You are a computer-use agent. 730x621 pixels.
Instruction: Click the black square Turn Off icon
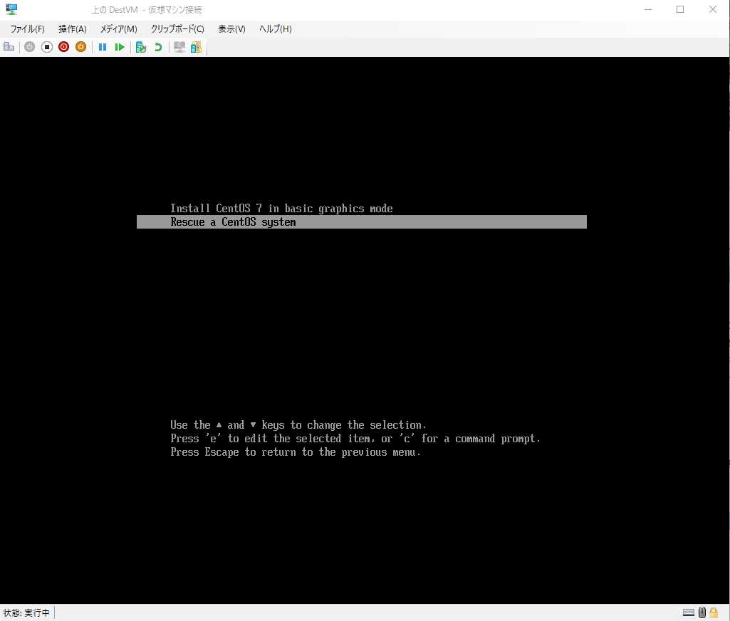click(x=46, y=46)
